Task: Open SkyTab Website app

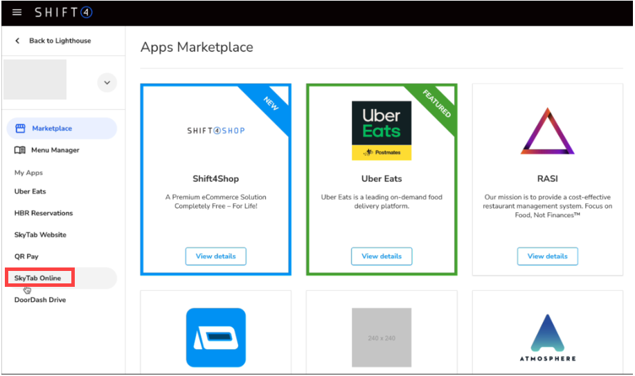Action: (x=40, y=235)
